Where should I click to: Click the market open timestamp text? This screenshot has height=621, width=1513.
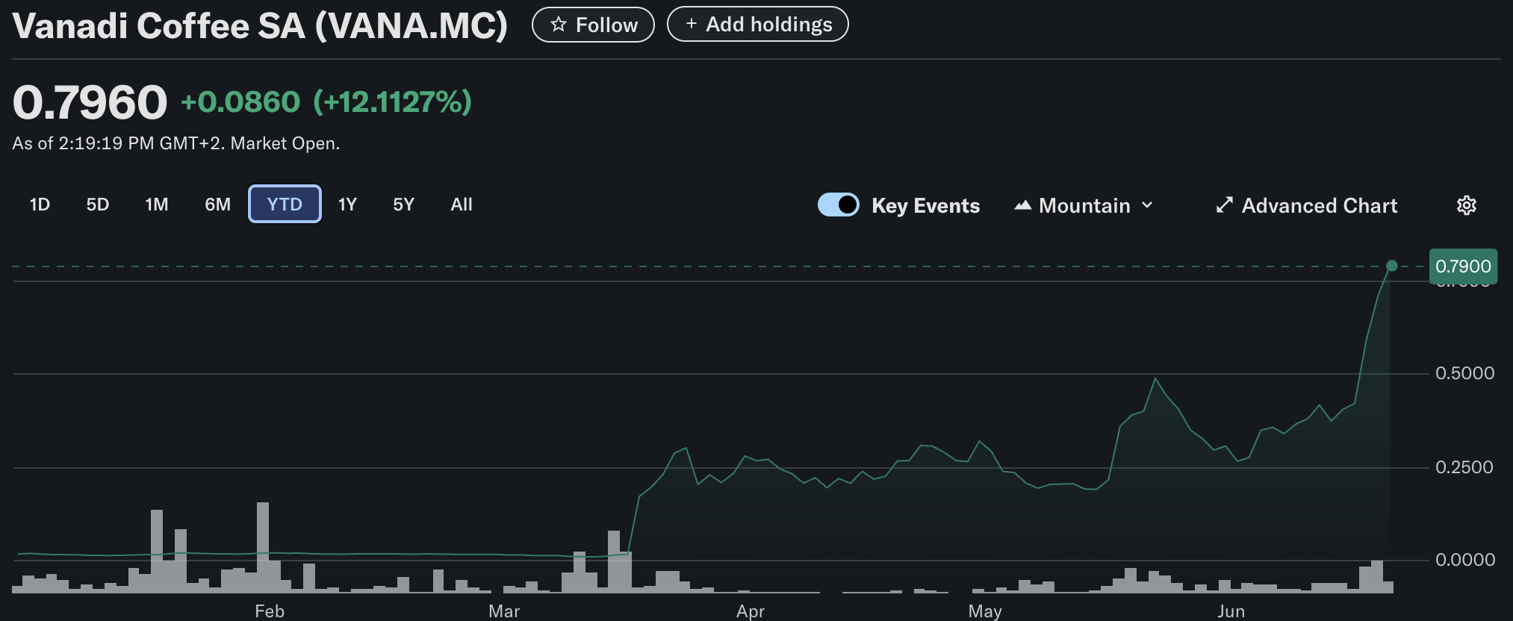click(176, 143)
